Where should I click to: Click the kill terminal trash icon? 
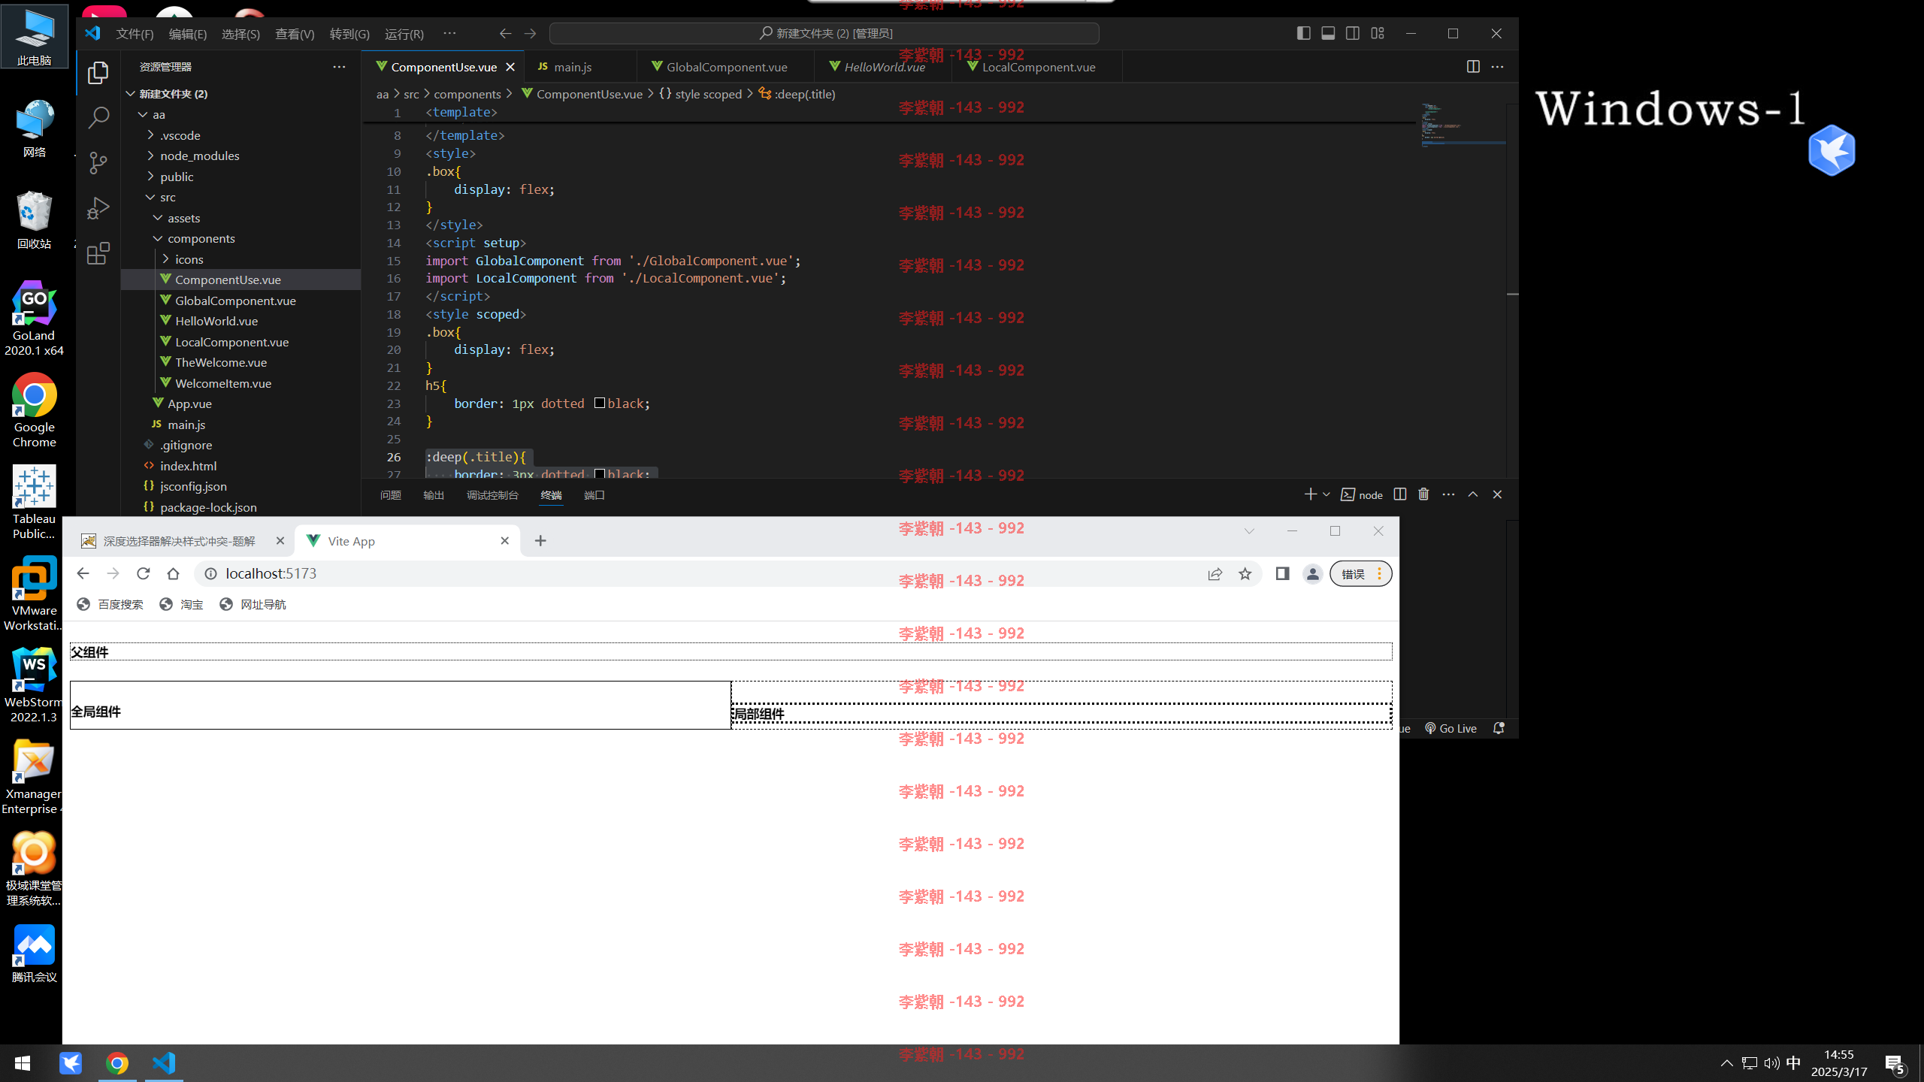1423,494
